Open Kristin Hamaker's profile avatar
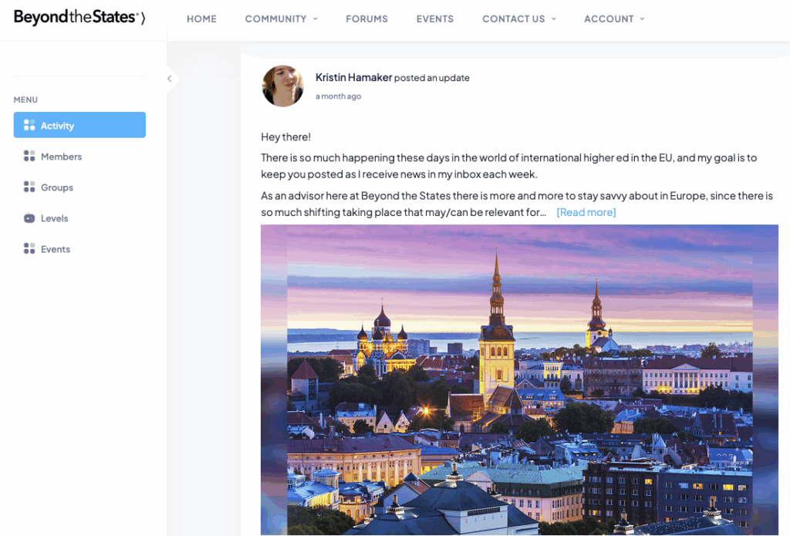790x536 pixels. click(x=282, y=86)
